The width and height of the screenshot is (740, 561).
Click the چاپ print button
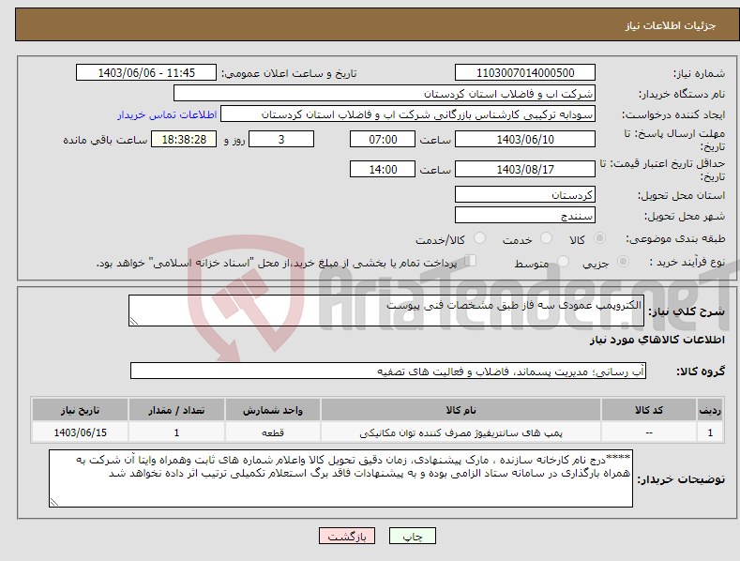[x=412, y=536]
